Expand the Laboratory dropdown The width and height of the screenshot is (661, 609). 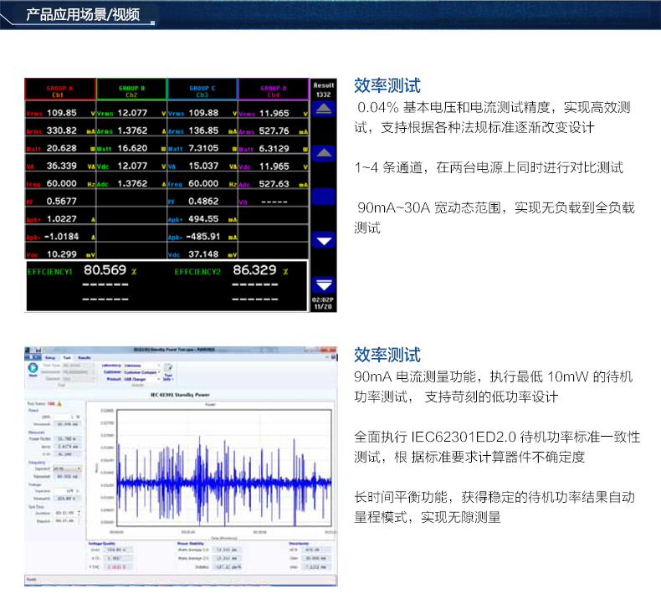[142, 366]
